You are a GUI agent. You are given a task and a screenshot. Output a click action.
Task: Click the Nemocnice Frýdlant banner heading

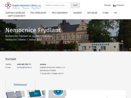pyautogui.click(x=33, y=30)
